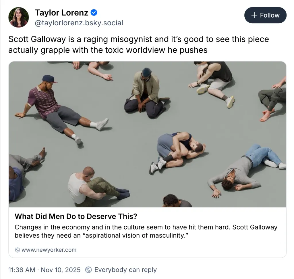The image size is (294, 279).
Task: Click the handle @taylorlorenz.bsky.social
Action: 79,23
